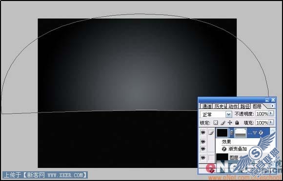The image size is (283, 181).
Task: Toggle visibility of 渐变叠加 effect
Action: (x=203, y=149)
